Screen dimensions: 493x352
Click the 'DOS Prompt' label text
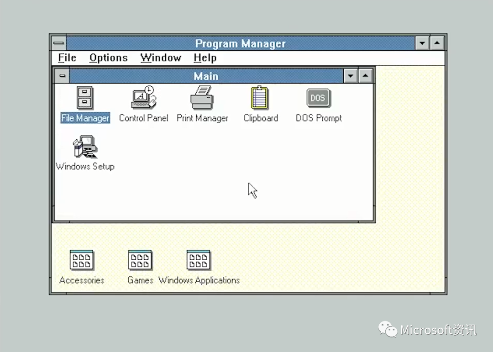(319, 118)
